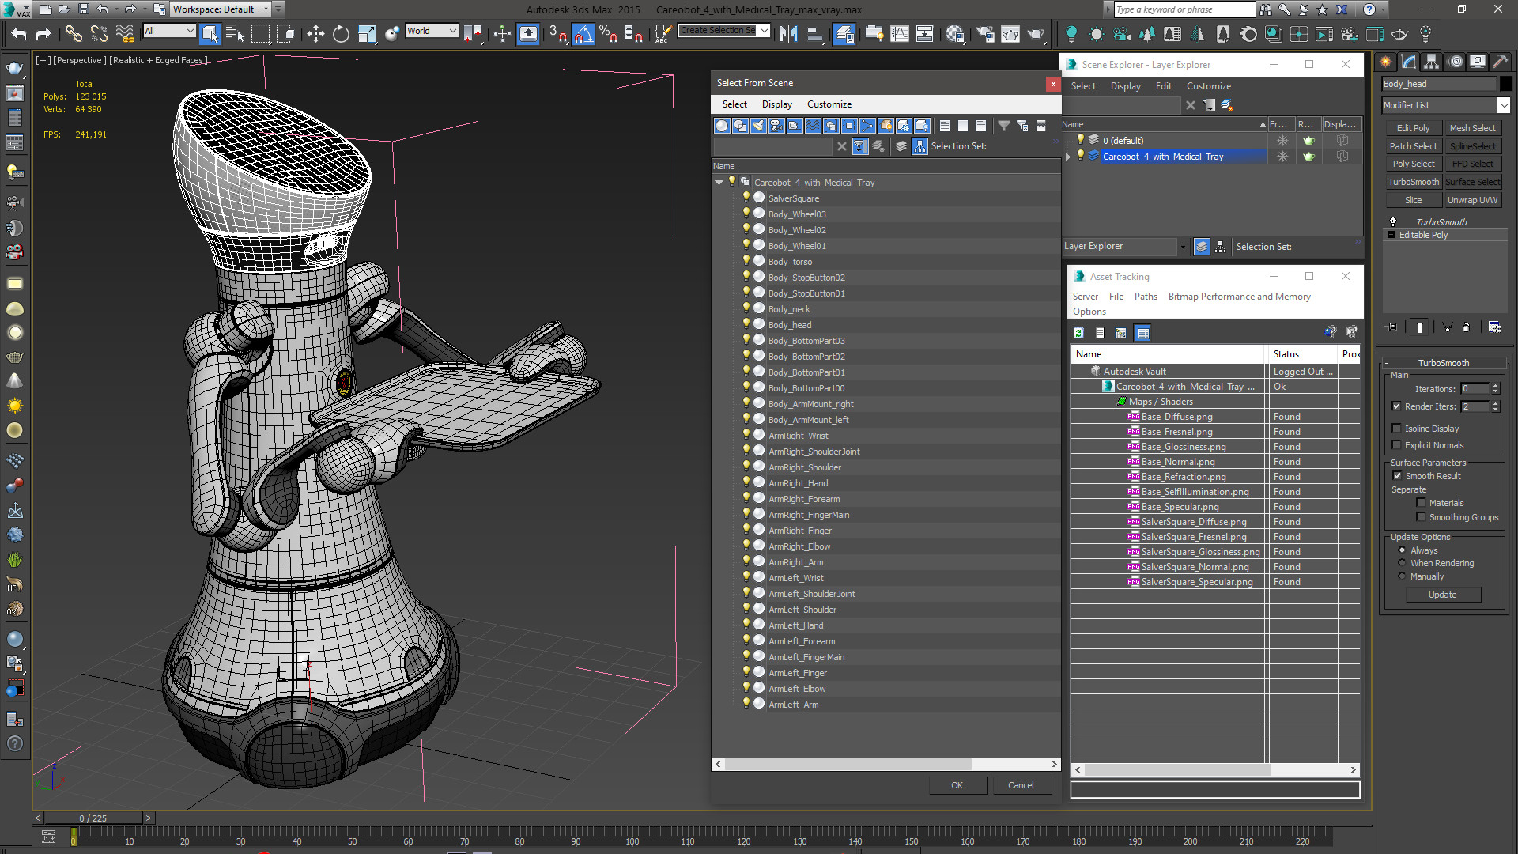The height and width of the screenshot is (854, 1518).
Task: Click the save file icon in title bar
Action: [84, 9]
